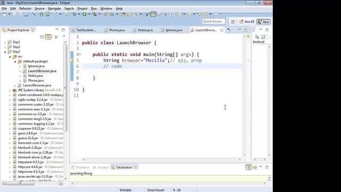Maximize the editor area
This screenshot has height=192, width=341.
pyautogui.click(x=246, y=30)
